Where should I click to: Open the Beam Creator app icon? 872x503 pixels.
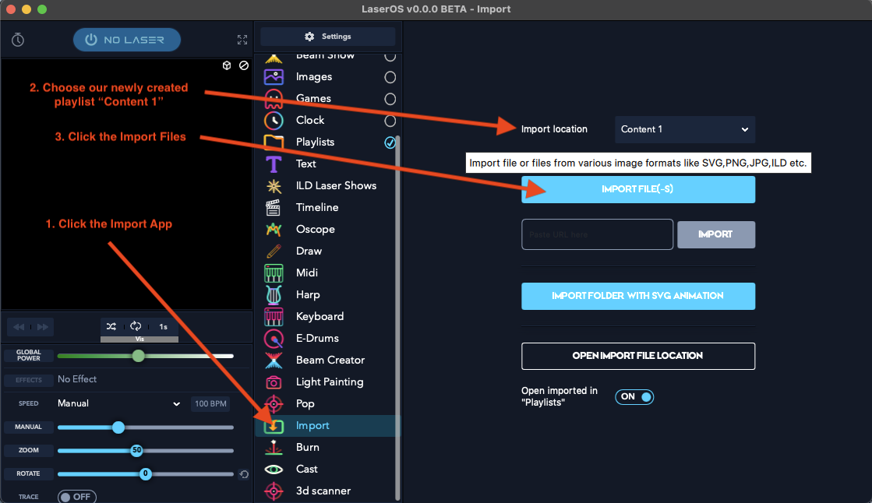274,360
